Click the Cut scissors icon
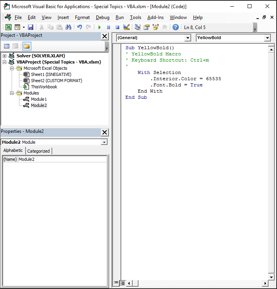277x289 pixels. click(x=41, y=27)
